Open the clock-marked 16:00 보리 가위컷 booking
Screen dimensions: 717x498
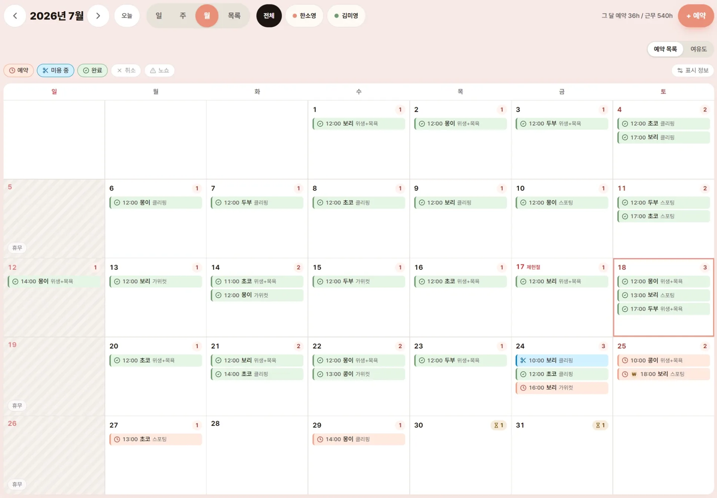(x=562, y=387)
